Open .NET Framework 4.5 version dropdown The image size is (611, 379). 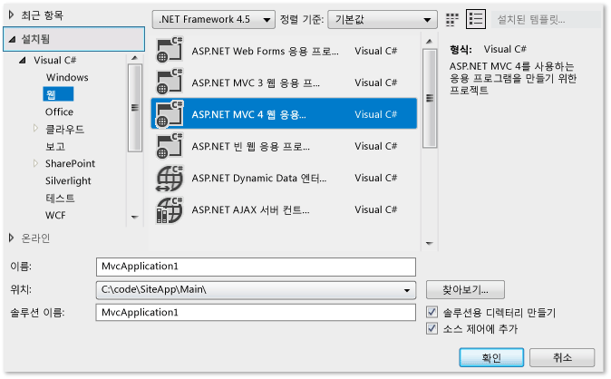tap(214, 20)
